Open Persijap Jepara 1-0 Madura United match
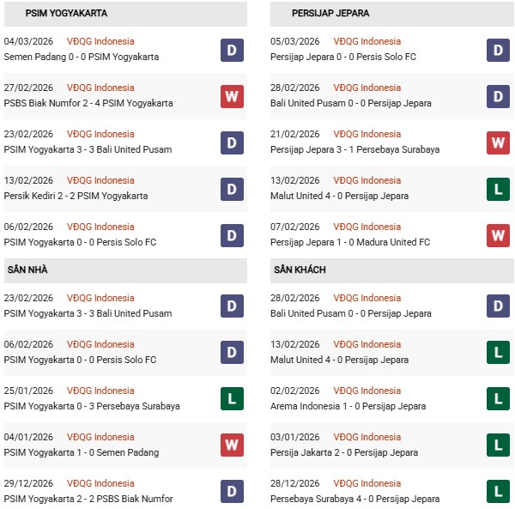 [350, 242]
